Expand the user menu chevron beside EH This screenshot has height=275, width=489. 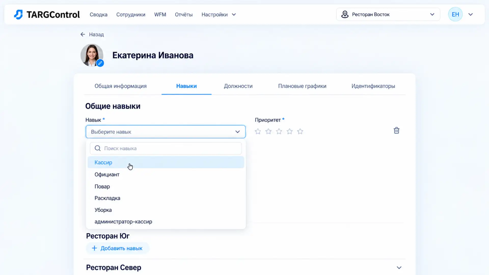(470, 15)
